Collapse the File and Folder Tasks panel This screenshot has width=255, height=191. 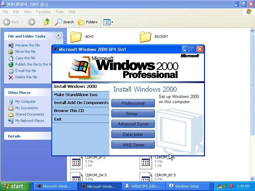click(59, 36)
